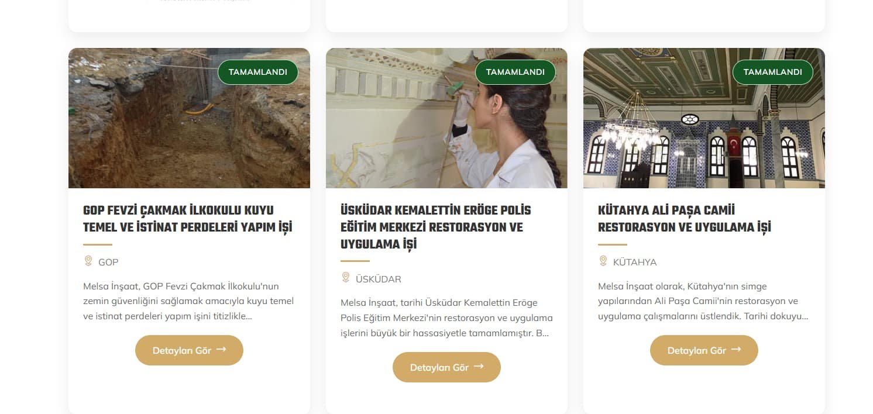Click TAMAMLANDI badge on mosque photo
This screenshot has width=873, height=414.
tap(773, 72)
